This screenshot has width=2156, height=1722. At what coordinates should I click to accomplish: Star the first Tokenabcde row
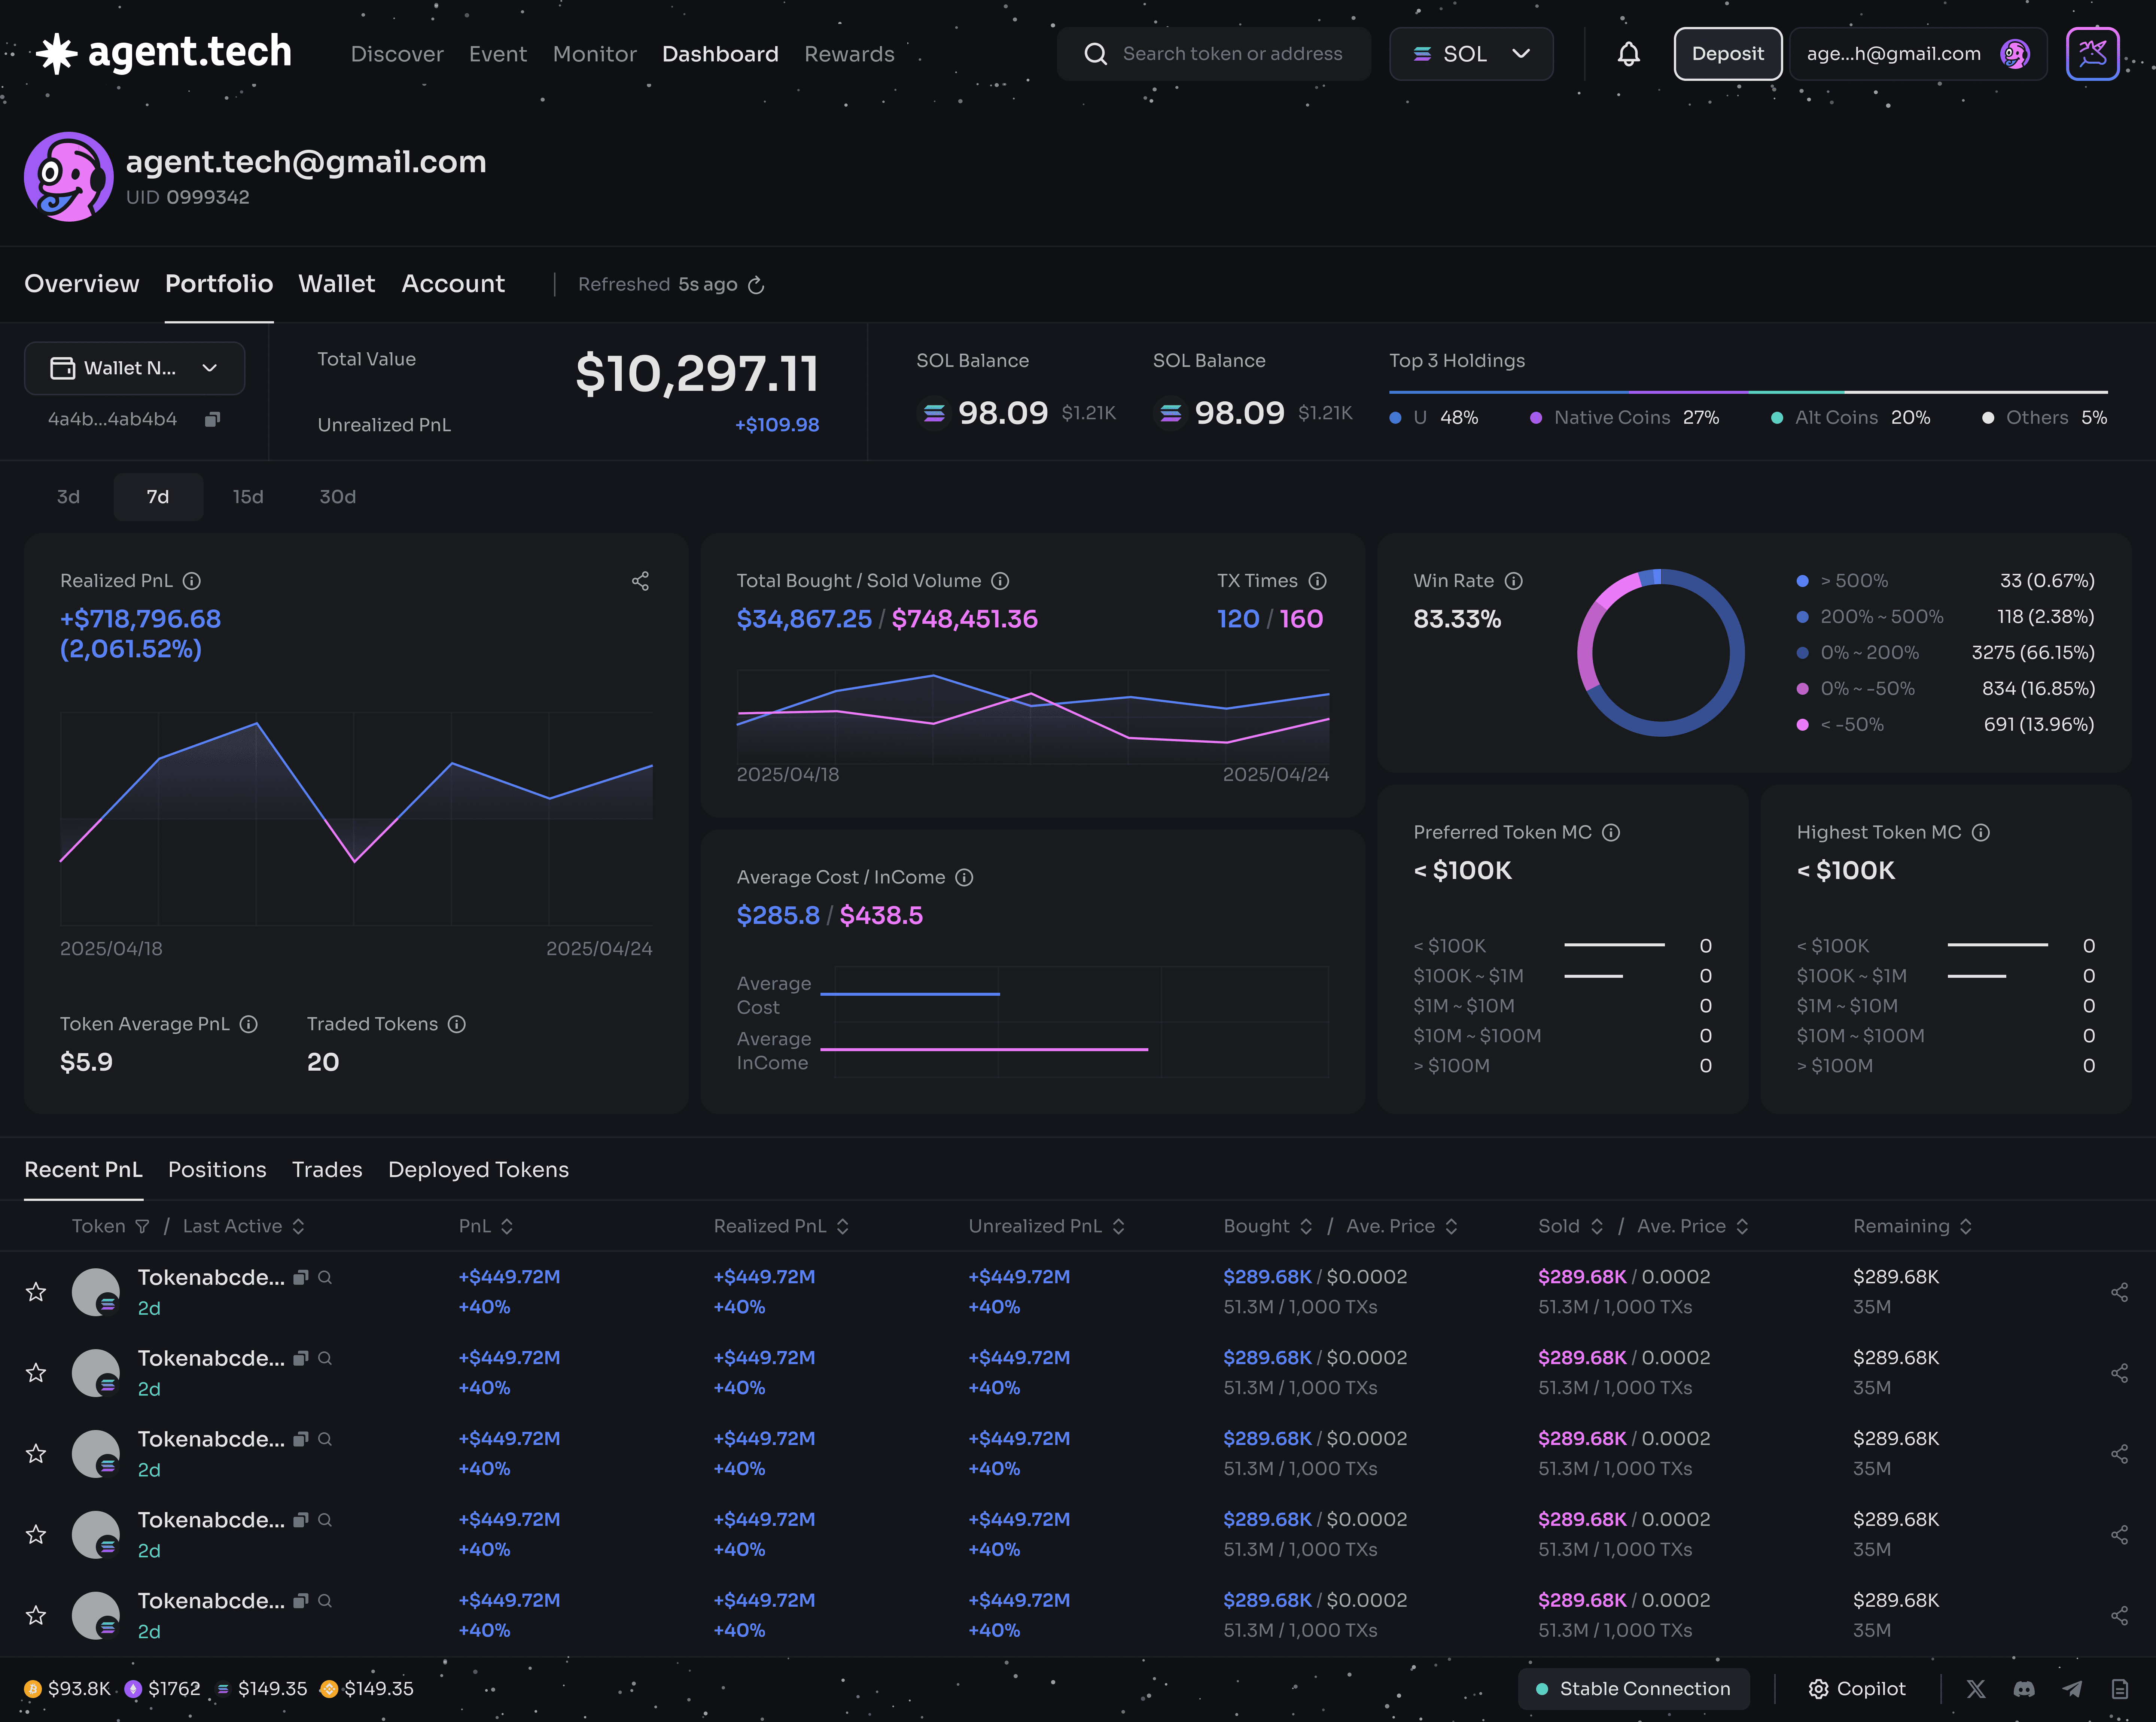pos(36,1292)
